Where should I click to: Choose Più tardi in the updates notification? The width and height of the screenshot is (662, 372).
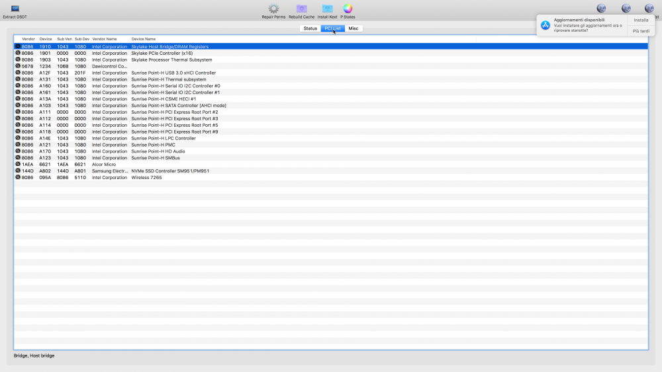coord(640,31)
